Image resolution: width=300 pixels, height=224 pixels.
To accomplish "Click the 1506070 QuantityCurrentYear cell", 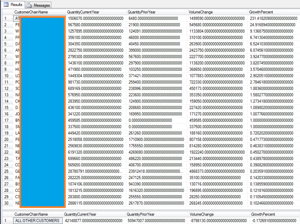I will pyautogui.click(x=96, y=18).
